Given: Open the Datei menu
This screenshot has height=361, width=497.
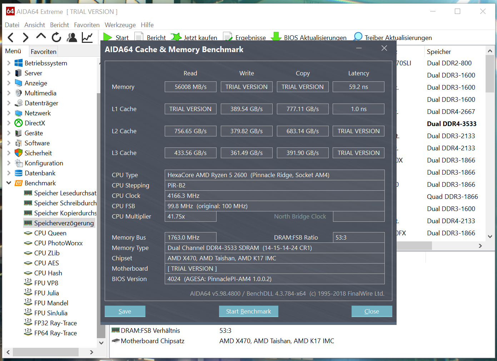Looking at the screenshot, I should coord(12,25).
